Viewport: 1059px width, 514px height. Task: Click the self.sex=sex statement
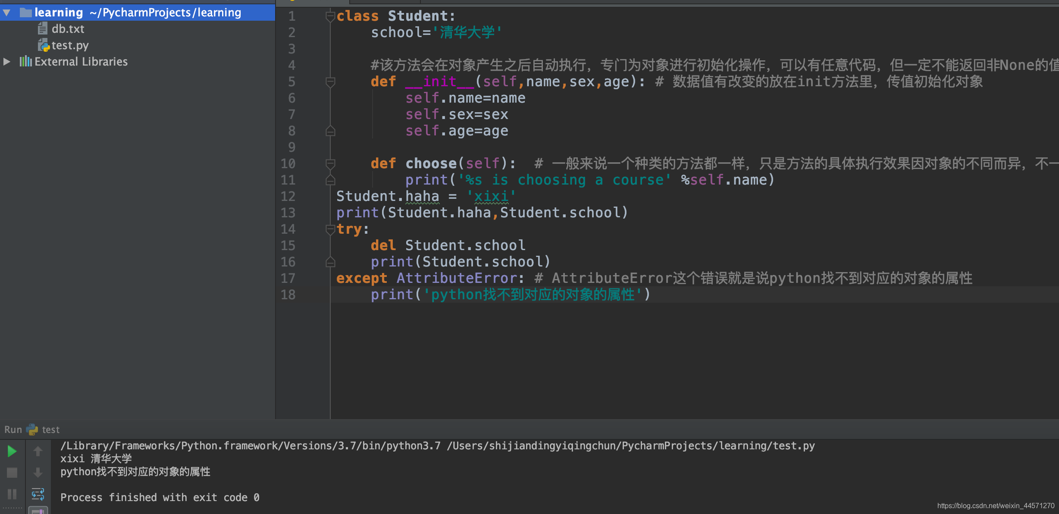[457, 115]
